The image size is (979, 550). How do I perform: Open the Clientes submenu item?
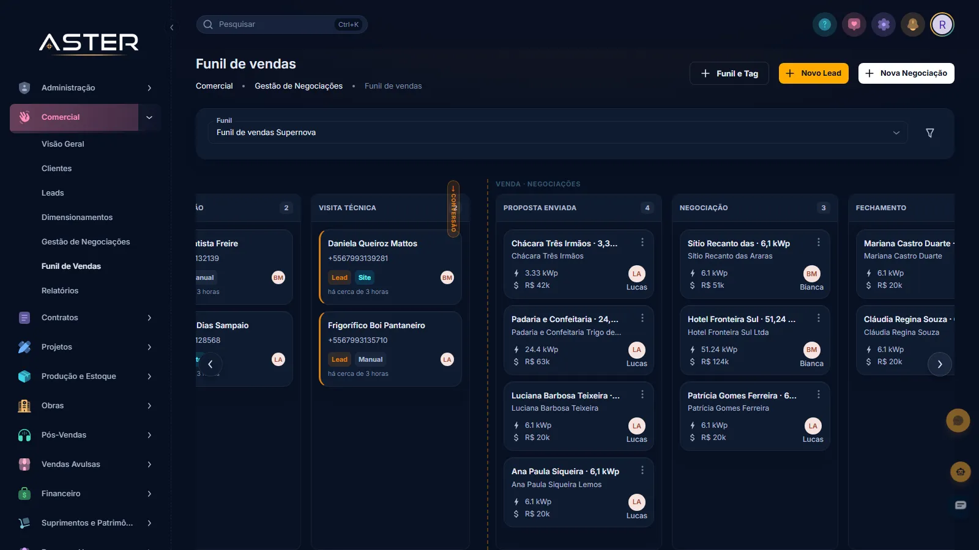[x=57, y=169]
